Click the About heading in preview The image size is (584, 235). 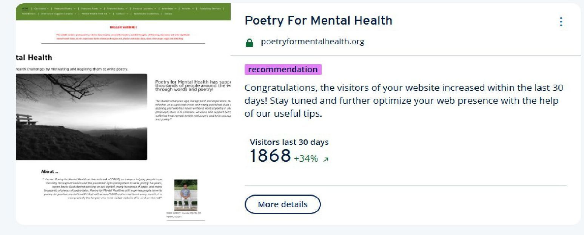pos(49,172)
